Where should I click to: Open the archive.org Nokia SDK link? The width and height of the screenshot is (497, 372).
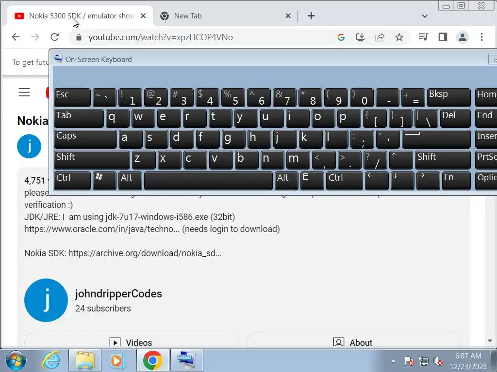145,253
